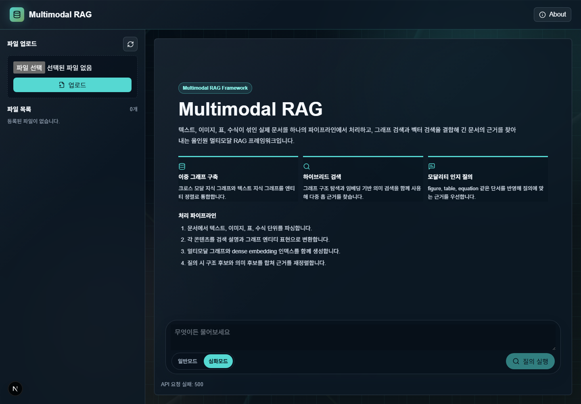Click the 파일 목록 heading
The image size is (581, 404).
pyautogui.click(x=19, y=109)
